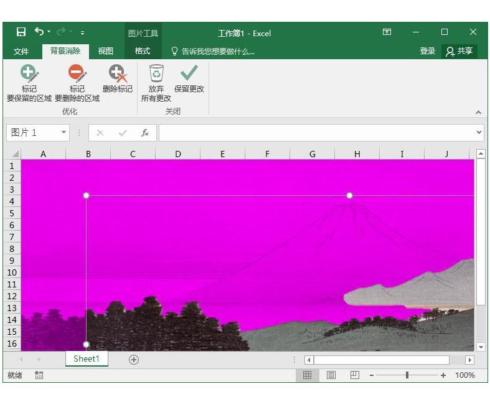The image size is (490, 404).
Task: Click the next sheet navigation arrow
Action: tap(39, 360)
